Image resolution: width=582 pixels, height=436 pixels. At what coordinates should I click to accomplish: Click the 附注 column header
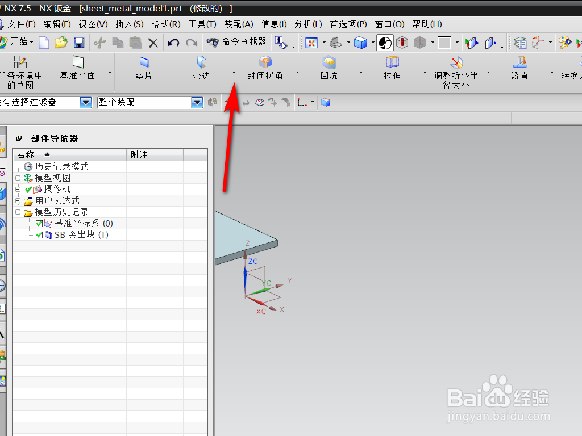click(155, 154)
